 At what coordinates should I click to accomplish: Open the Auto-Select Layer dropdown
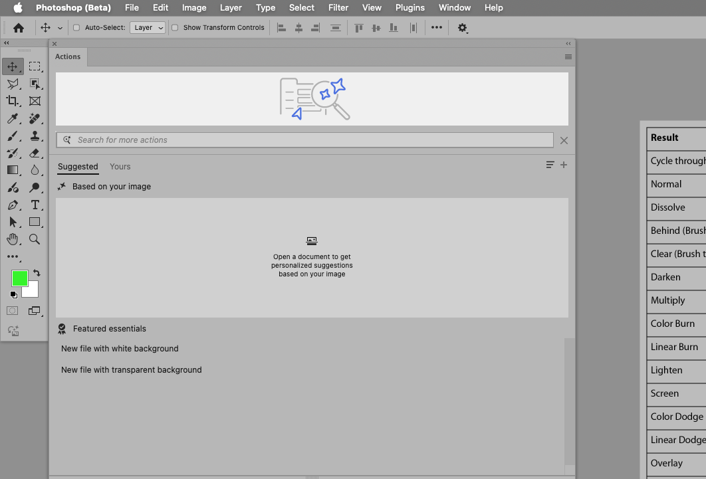[148, 28]
